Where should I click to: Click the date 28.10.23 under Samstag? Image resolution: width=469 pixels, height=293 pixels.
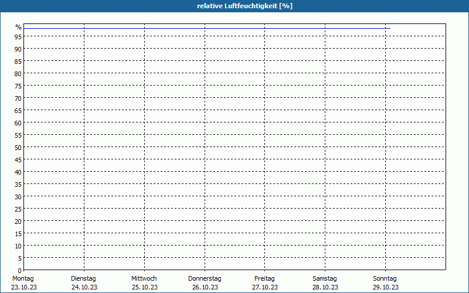pos(325,287)
